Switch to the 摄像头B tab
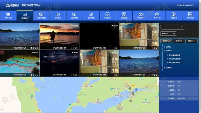The width and height of the screenshot is (201, 113). [179, 41]
